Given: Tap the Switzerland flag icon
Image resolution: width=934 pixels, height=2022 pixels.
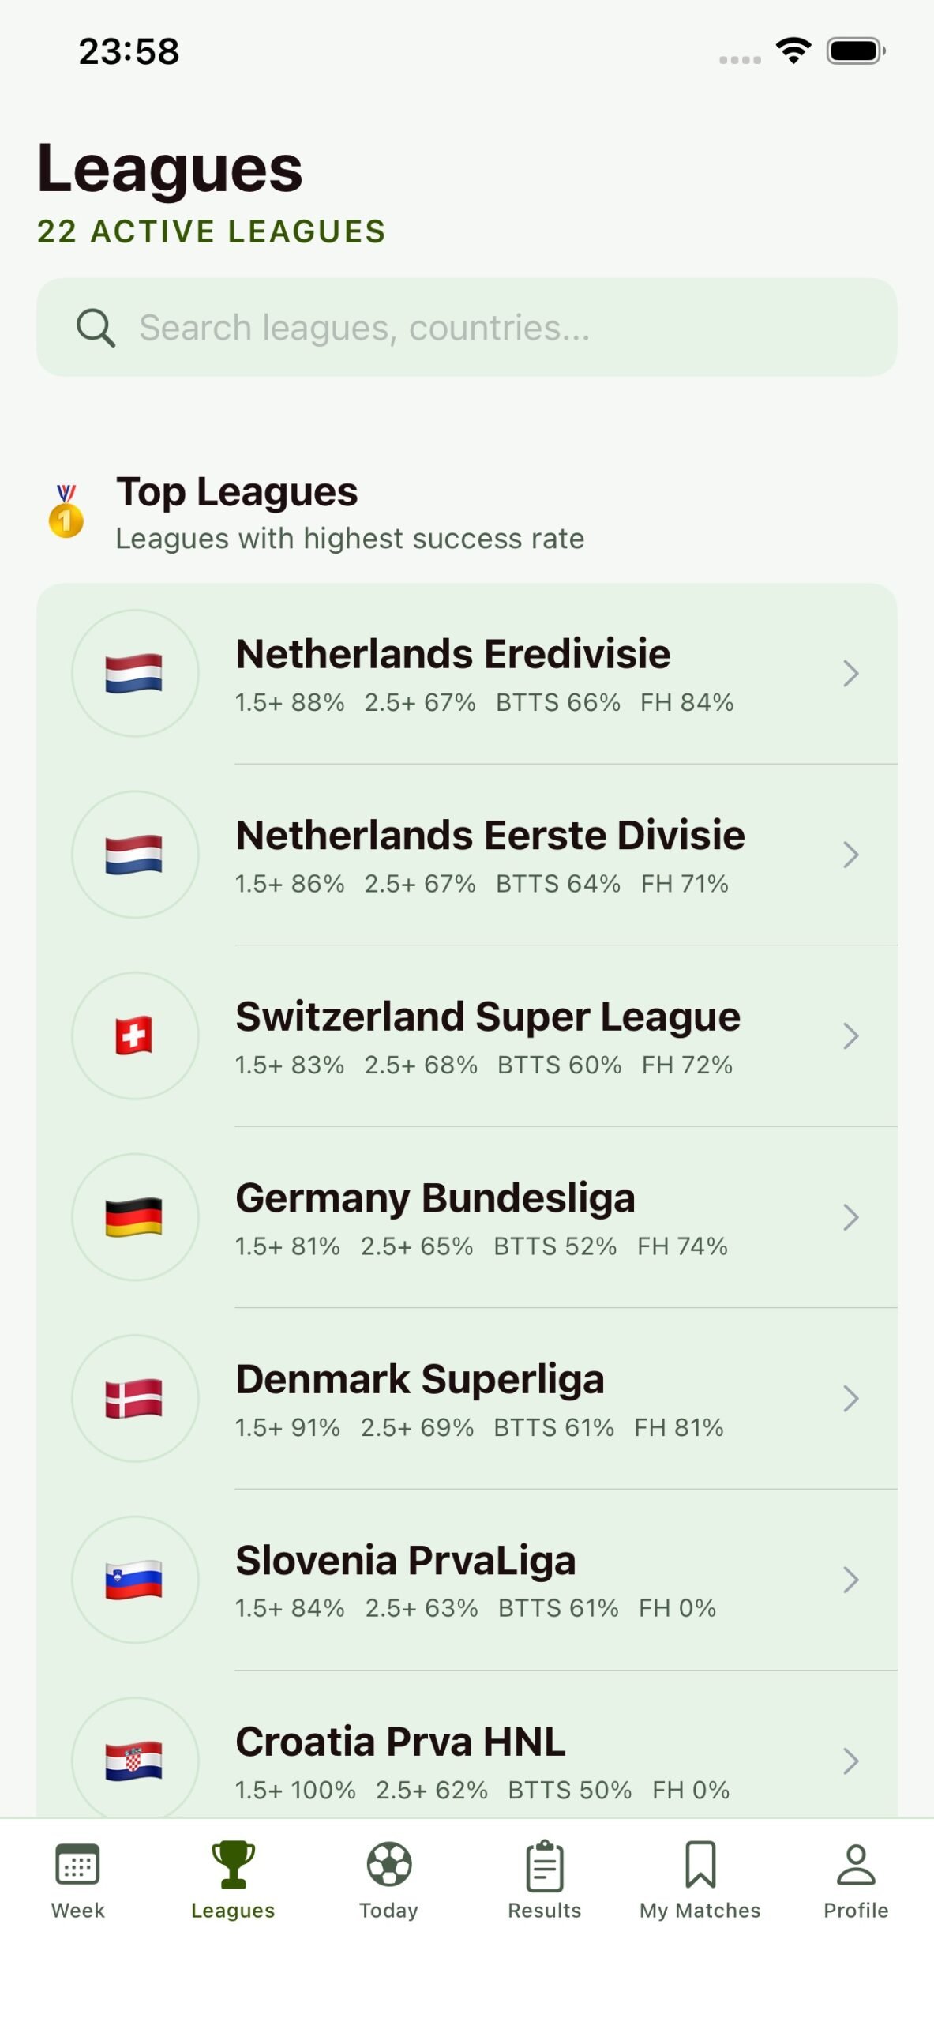Looking at the screenshot, I should pos(134,1035).
